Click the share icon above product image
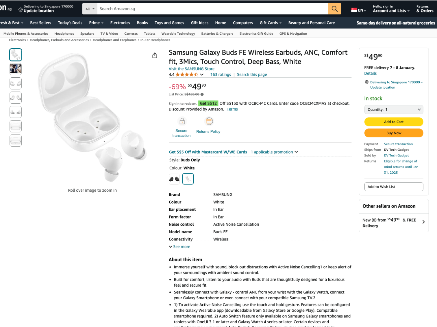437x327 pixels. 155,55
